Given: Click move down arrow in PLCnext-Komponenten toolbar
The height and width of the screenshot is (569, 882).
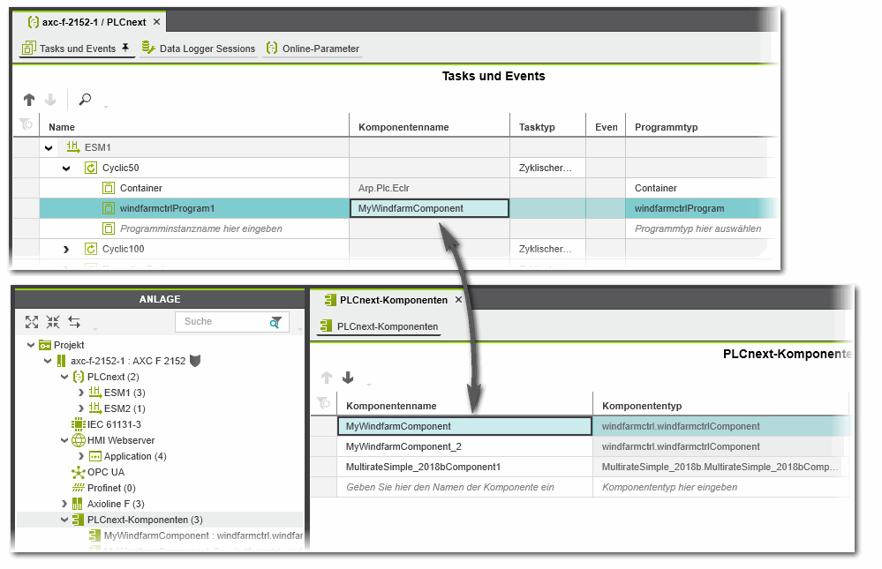Looking at the screenshot, I should pyautogui.click(x=348, y=378).
